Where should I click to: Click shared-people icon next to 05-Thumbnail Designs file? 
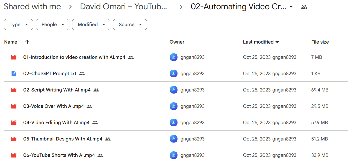click(x=108, y=139)
